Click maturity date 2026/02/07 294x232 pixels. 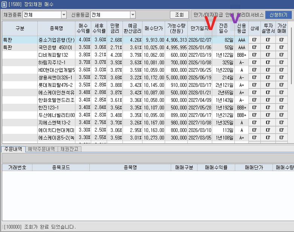(200, 40)
